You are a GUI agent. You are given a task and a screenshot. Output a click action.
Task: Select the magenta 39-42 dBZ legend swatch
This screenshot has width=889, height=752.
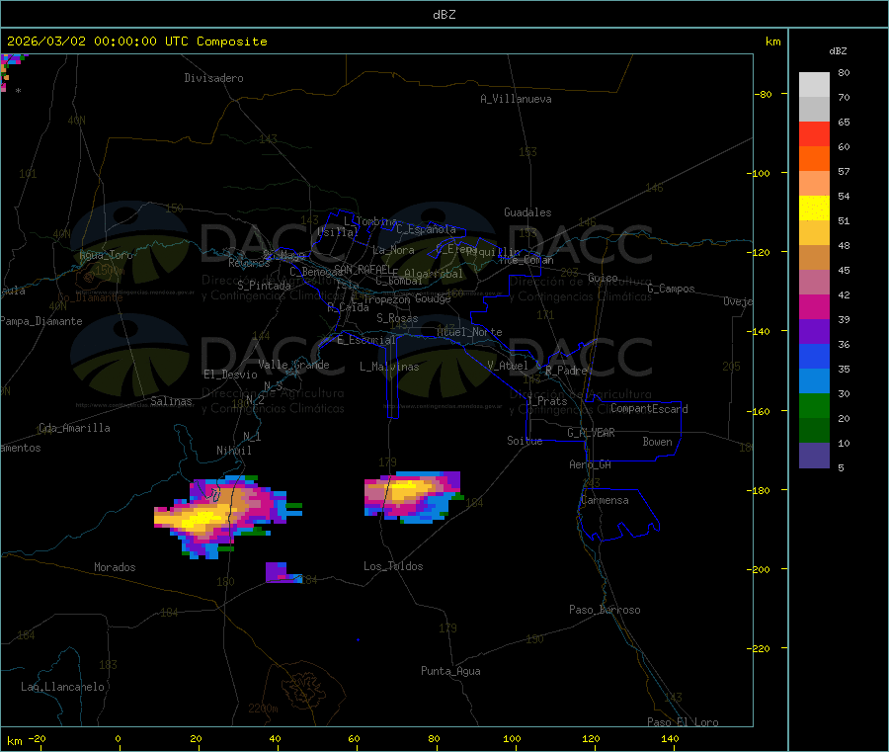pyautogui.click(x=814, y=306)
